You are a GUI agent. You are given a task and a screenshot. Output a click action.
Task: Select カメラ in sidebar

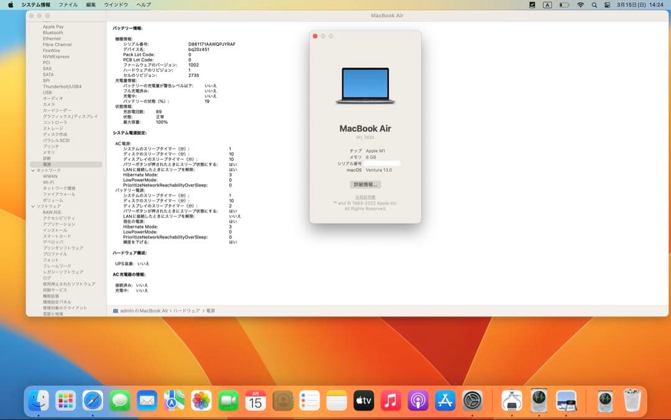pyautogui.click(x=48, y=104)
